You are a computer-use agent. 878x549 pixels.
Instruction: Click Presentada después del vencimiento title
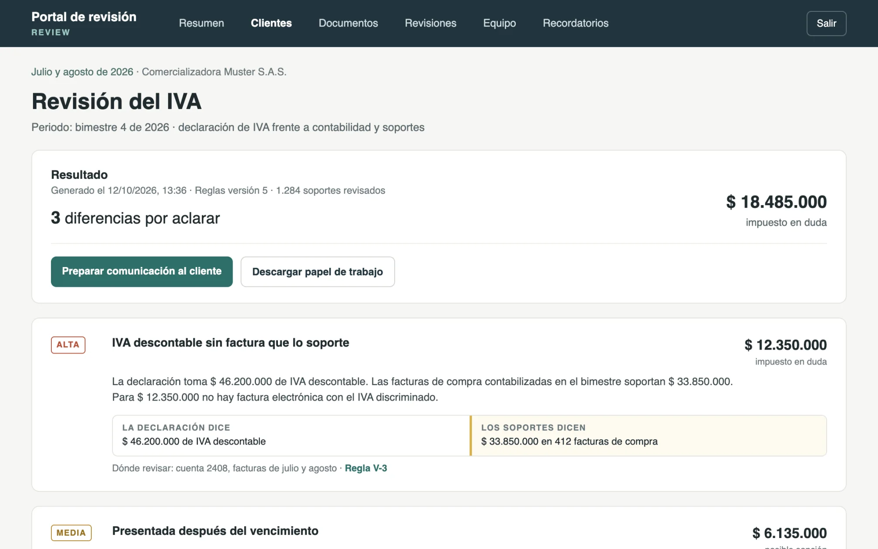point(215,531)
